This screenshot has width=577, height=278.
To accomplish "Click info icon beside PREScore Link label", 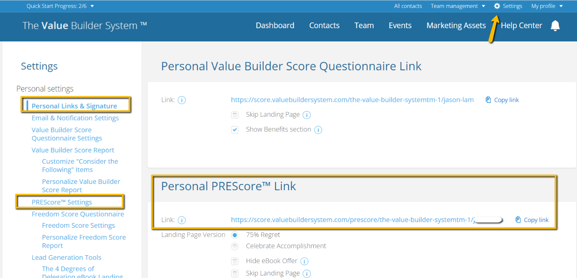I will [182, 220].
